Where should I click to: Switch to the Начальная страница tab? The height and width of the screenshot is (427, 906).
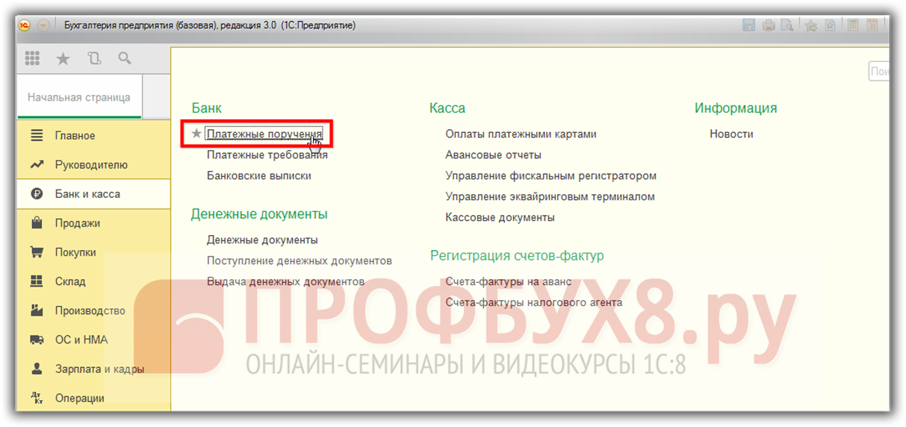tap(78, 97)
